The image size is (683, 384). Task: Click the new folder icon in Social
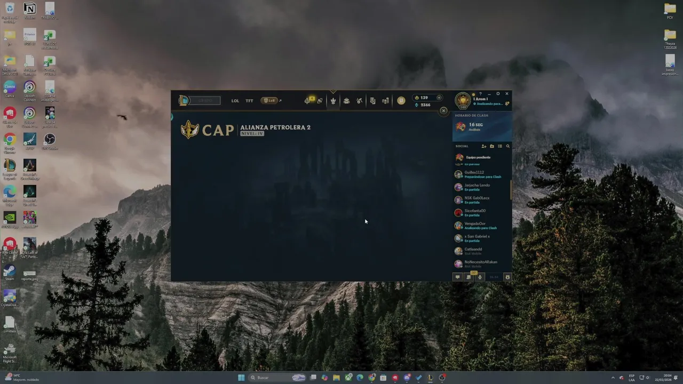[x=492, y=146]
